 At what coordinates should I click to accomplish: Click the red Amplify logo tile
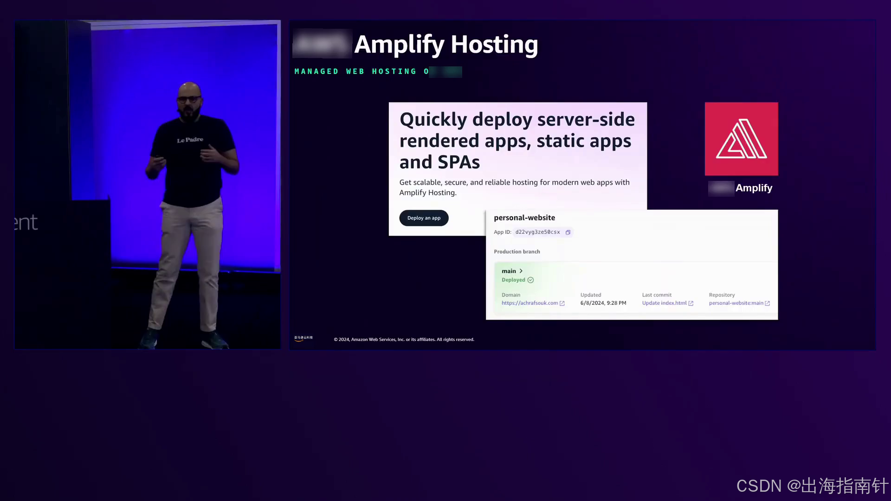741,139
